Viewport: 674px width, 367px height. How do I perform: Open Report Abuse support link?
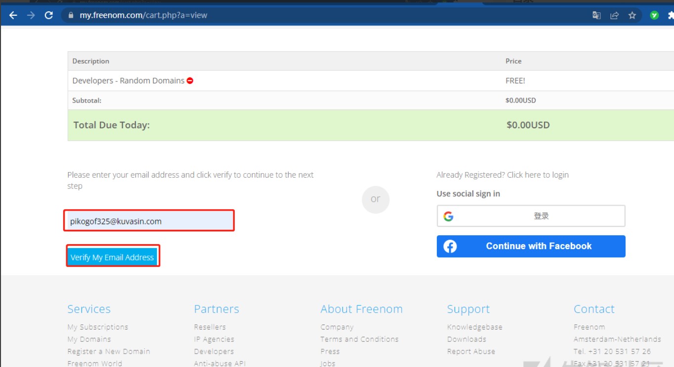pos(471,352)
